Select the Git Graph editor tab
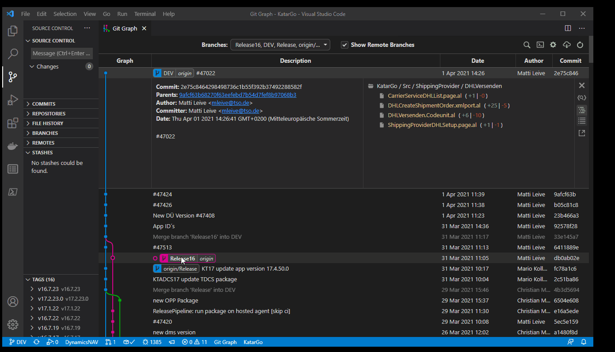Screen dimensions: 615x352 [x=125, y=28]
